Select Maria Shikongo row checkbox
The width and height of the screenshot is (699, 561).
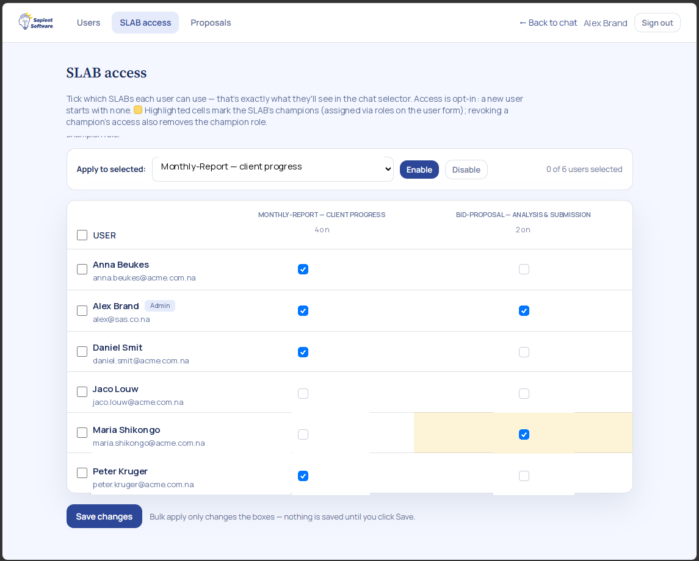[x=82, y=433]
